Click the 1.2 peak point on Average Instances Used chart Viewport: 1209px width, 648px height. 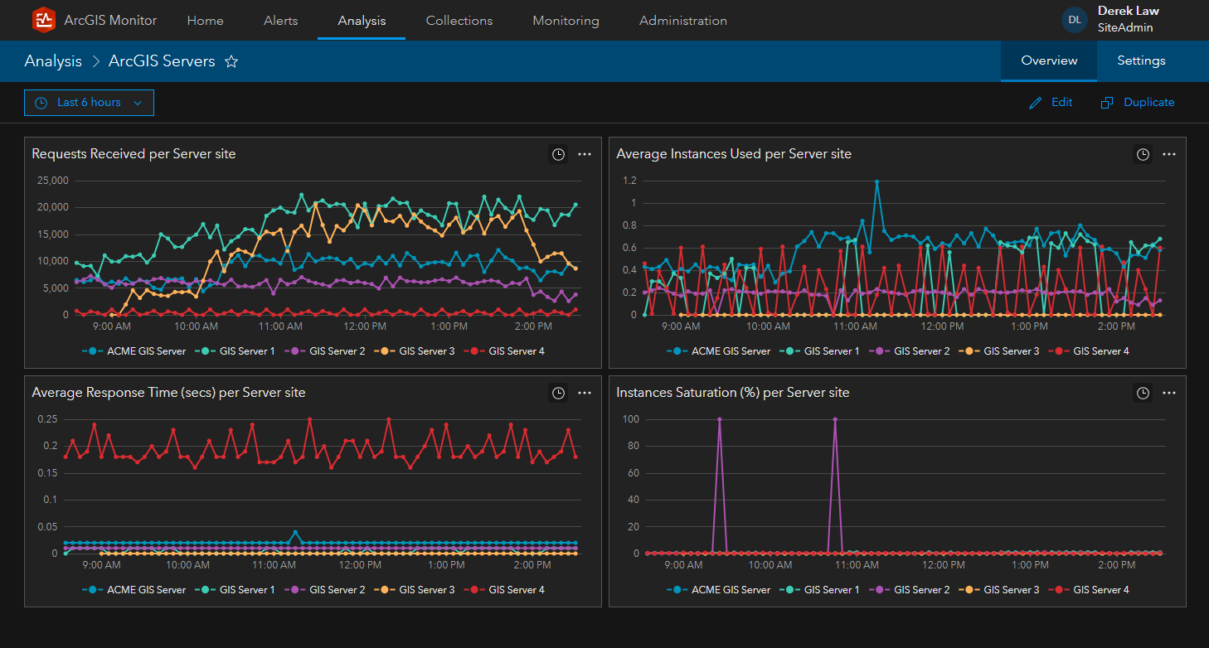tap(876, 182)
